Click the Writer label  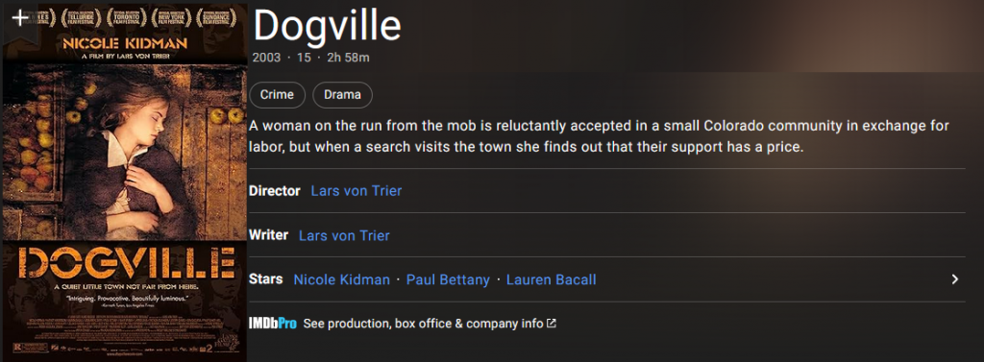point(269,235)
